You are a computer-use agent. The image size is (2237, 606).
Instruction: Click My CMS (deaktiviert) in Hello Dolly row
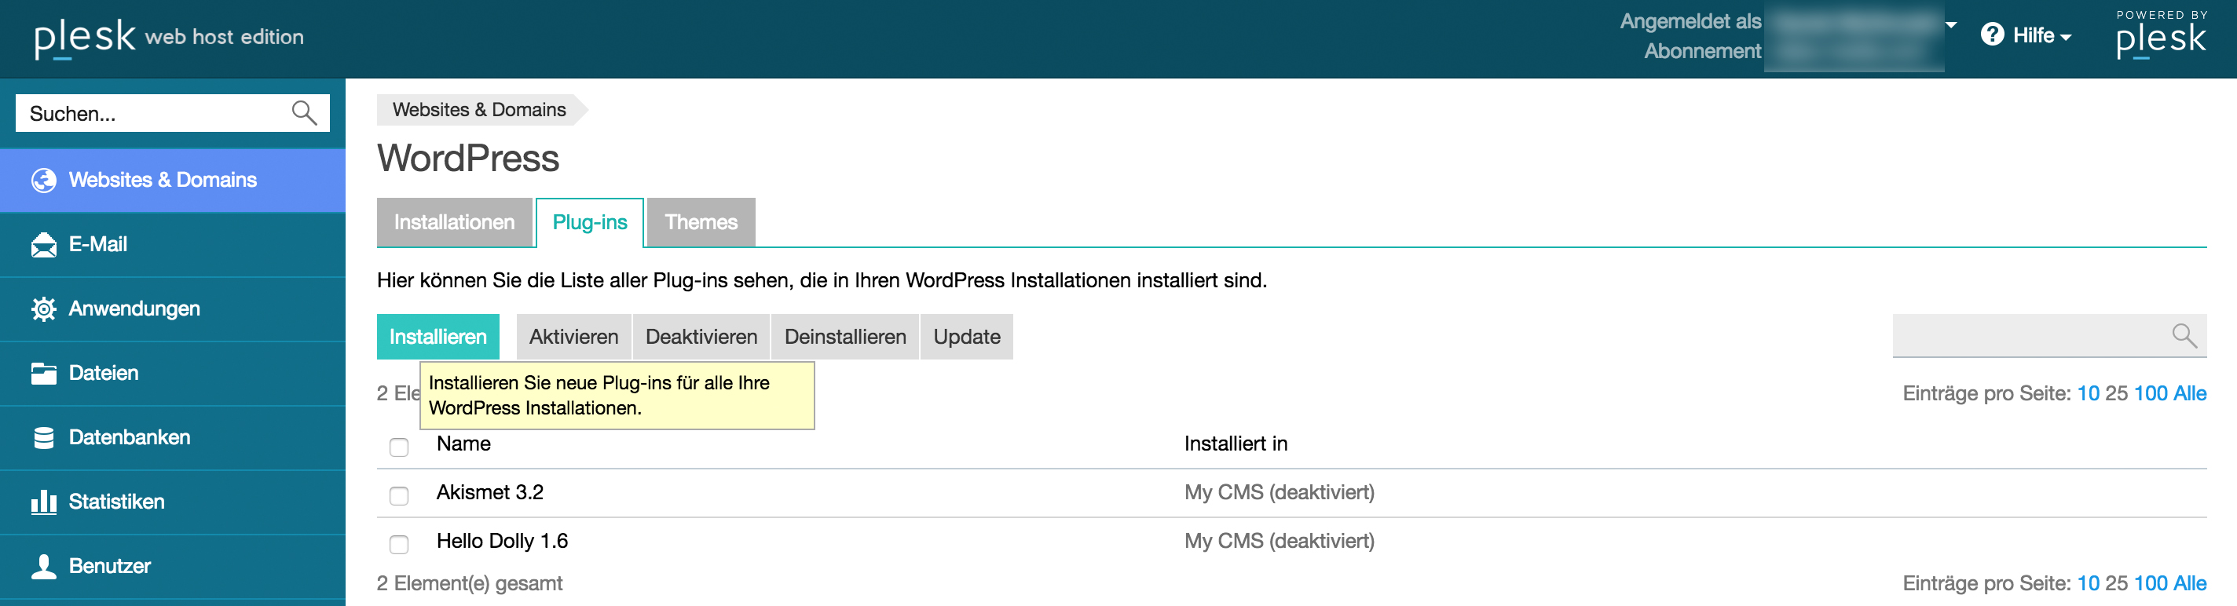tap(1280, 541)
